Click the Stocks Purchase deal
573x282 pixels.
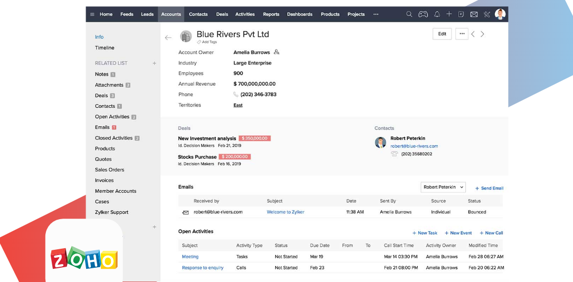(197, 157)
